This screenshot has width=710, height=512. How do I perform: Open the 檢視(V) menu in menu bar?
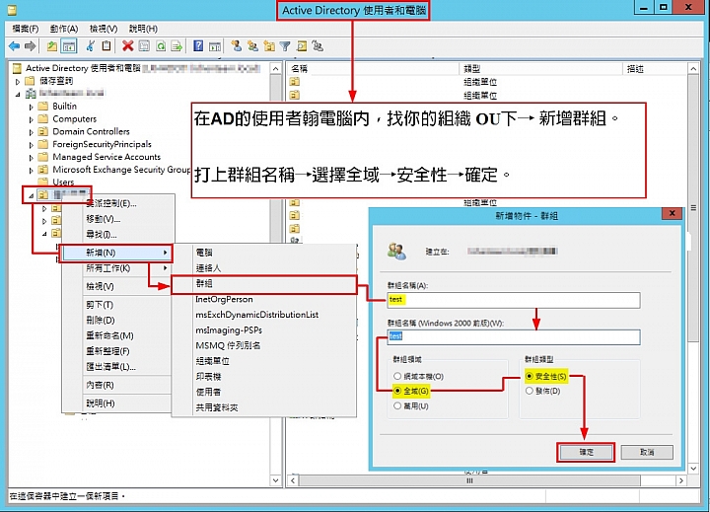(104, 29)
